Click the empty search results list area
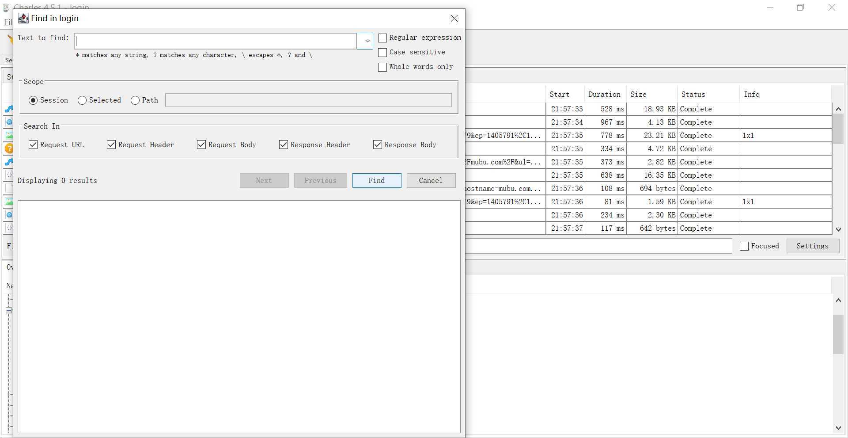Viewport: 848px width, 438px height. pyautogui.click(x=239, y=316)
